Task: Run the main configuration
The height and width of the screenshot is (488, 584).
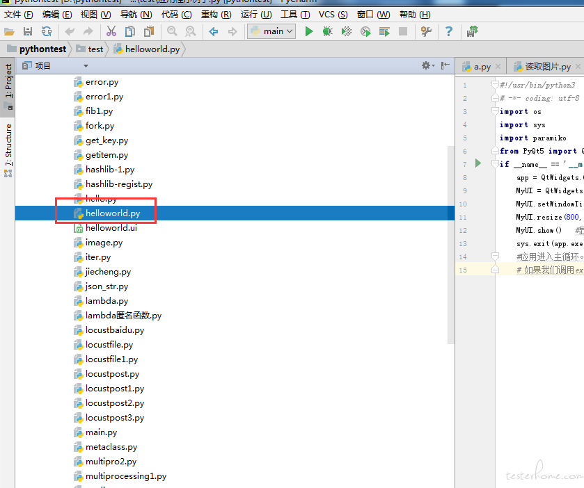Action: pos(309,31)
